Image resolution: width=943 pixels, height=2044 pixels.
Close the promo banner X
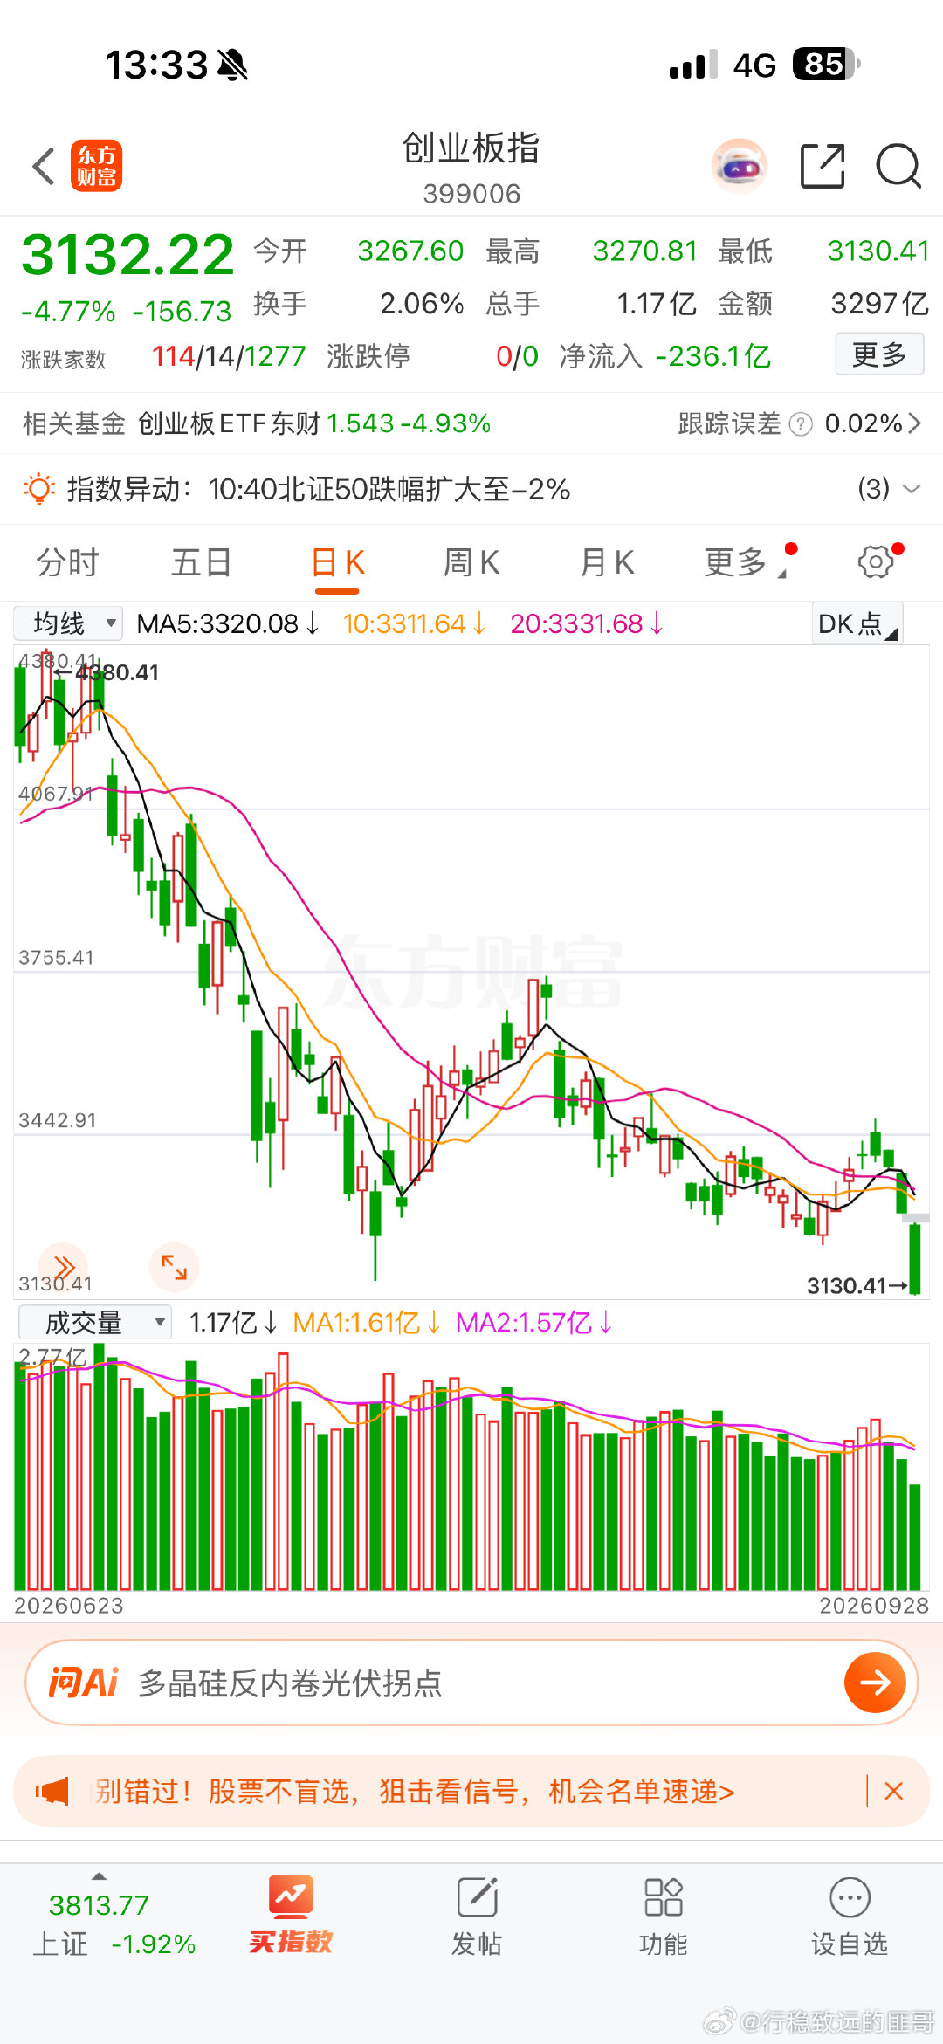pos(893,1792)
